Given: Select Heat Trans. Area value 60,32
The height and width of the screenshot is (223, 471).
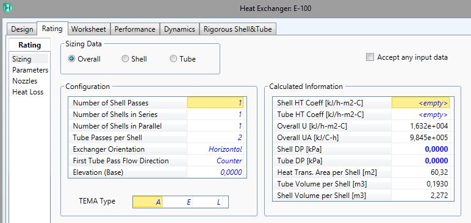Looking at the screenshot, I should click(x=420, y=172).
